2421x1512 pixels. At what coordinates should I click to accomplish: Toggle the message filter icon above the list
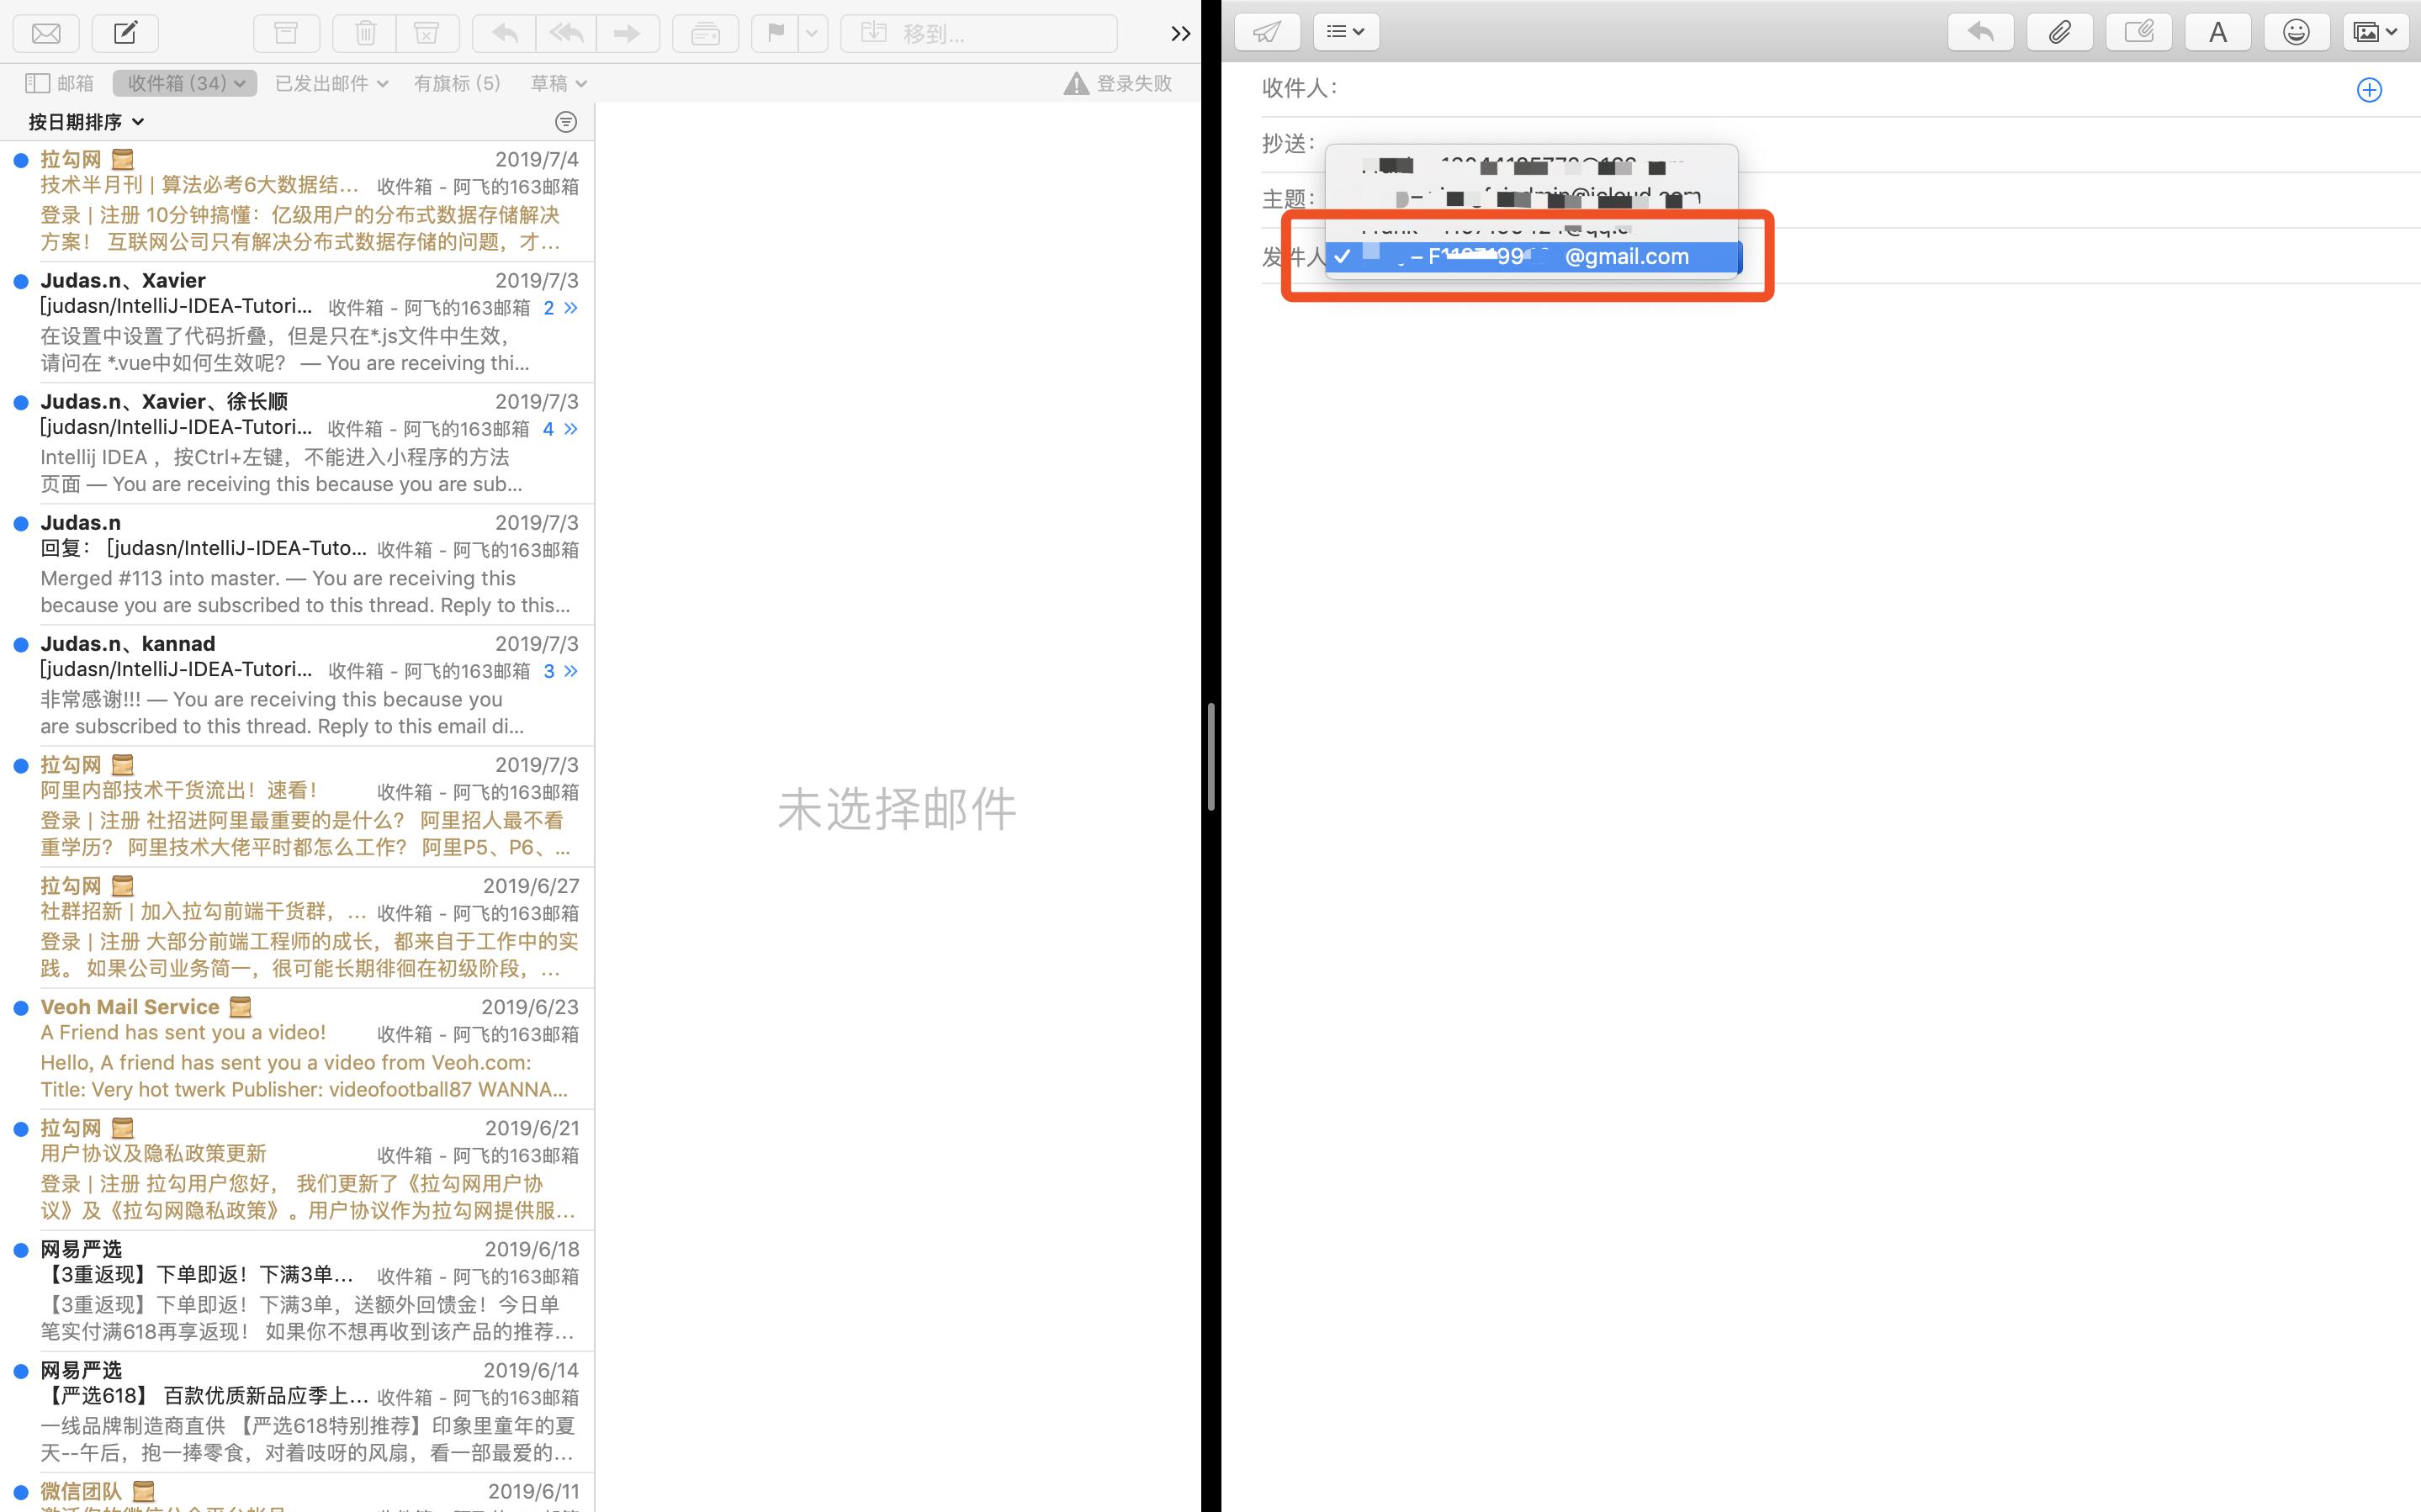click(x=566, y=121)
